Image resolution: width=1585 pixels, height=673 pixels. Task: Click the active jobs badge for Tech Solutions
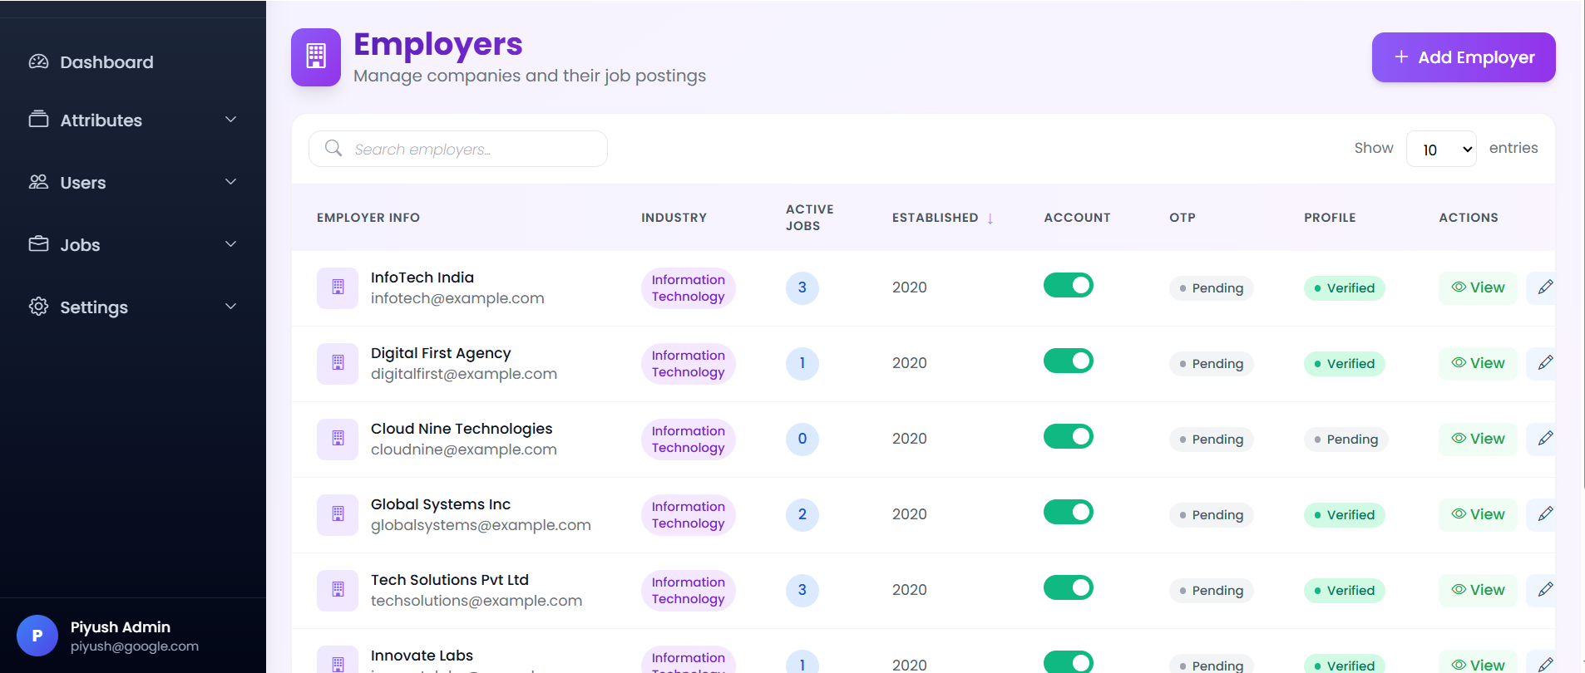coord(802,590)
